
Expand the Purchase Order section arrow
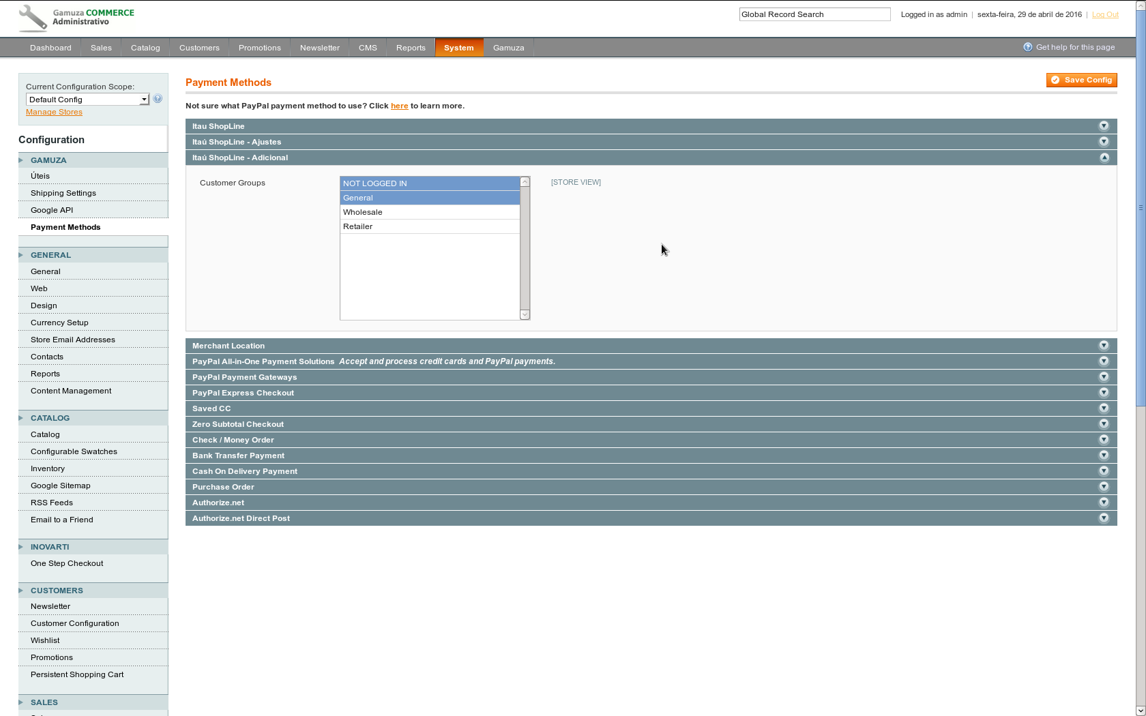1104,487
